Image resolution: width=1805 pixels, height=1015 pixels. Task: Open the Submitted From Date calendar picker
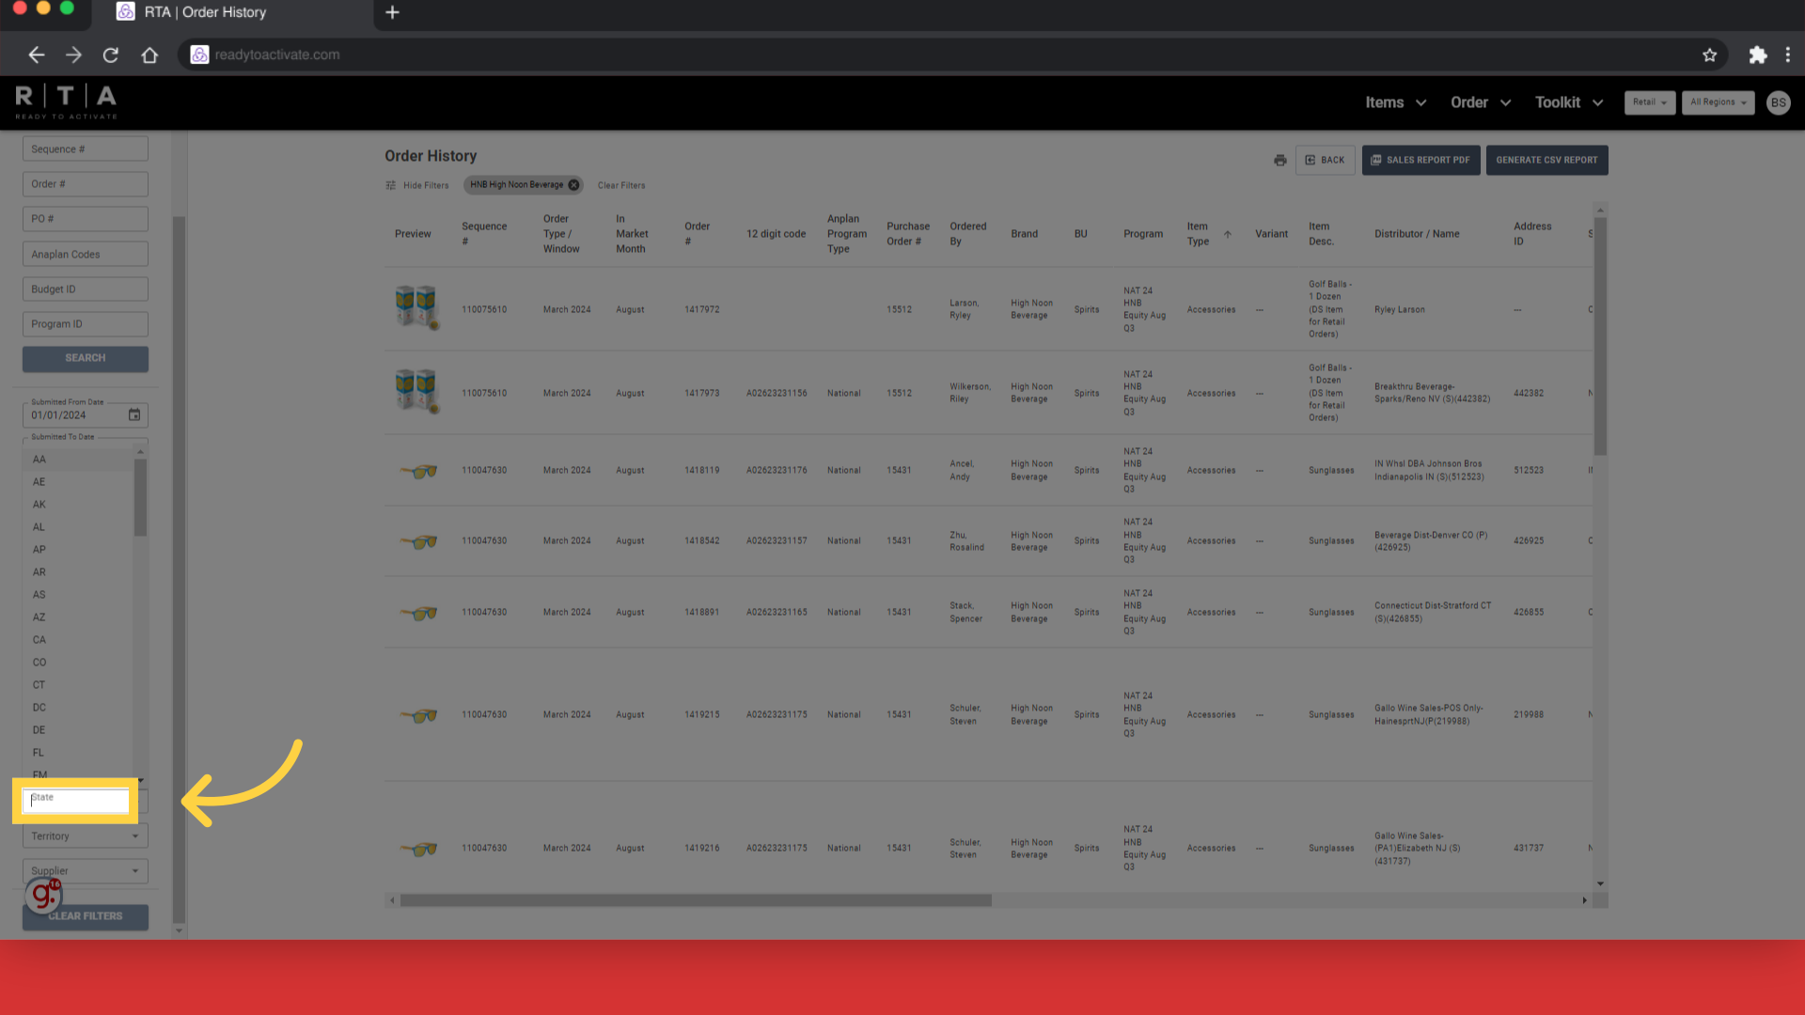tap(134, 414)
